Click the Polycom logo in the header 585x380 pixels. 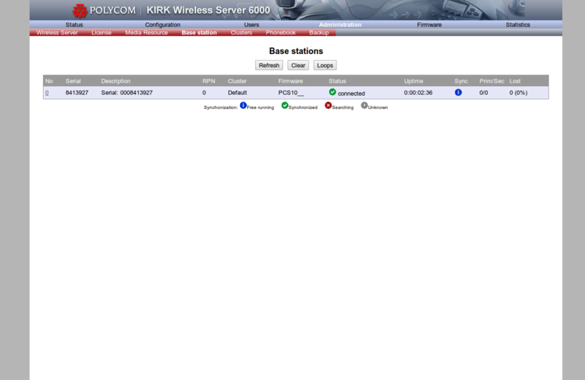click(105, 10)
